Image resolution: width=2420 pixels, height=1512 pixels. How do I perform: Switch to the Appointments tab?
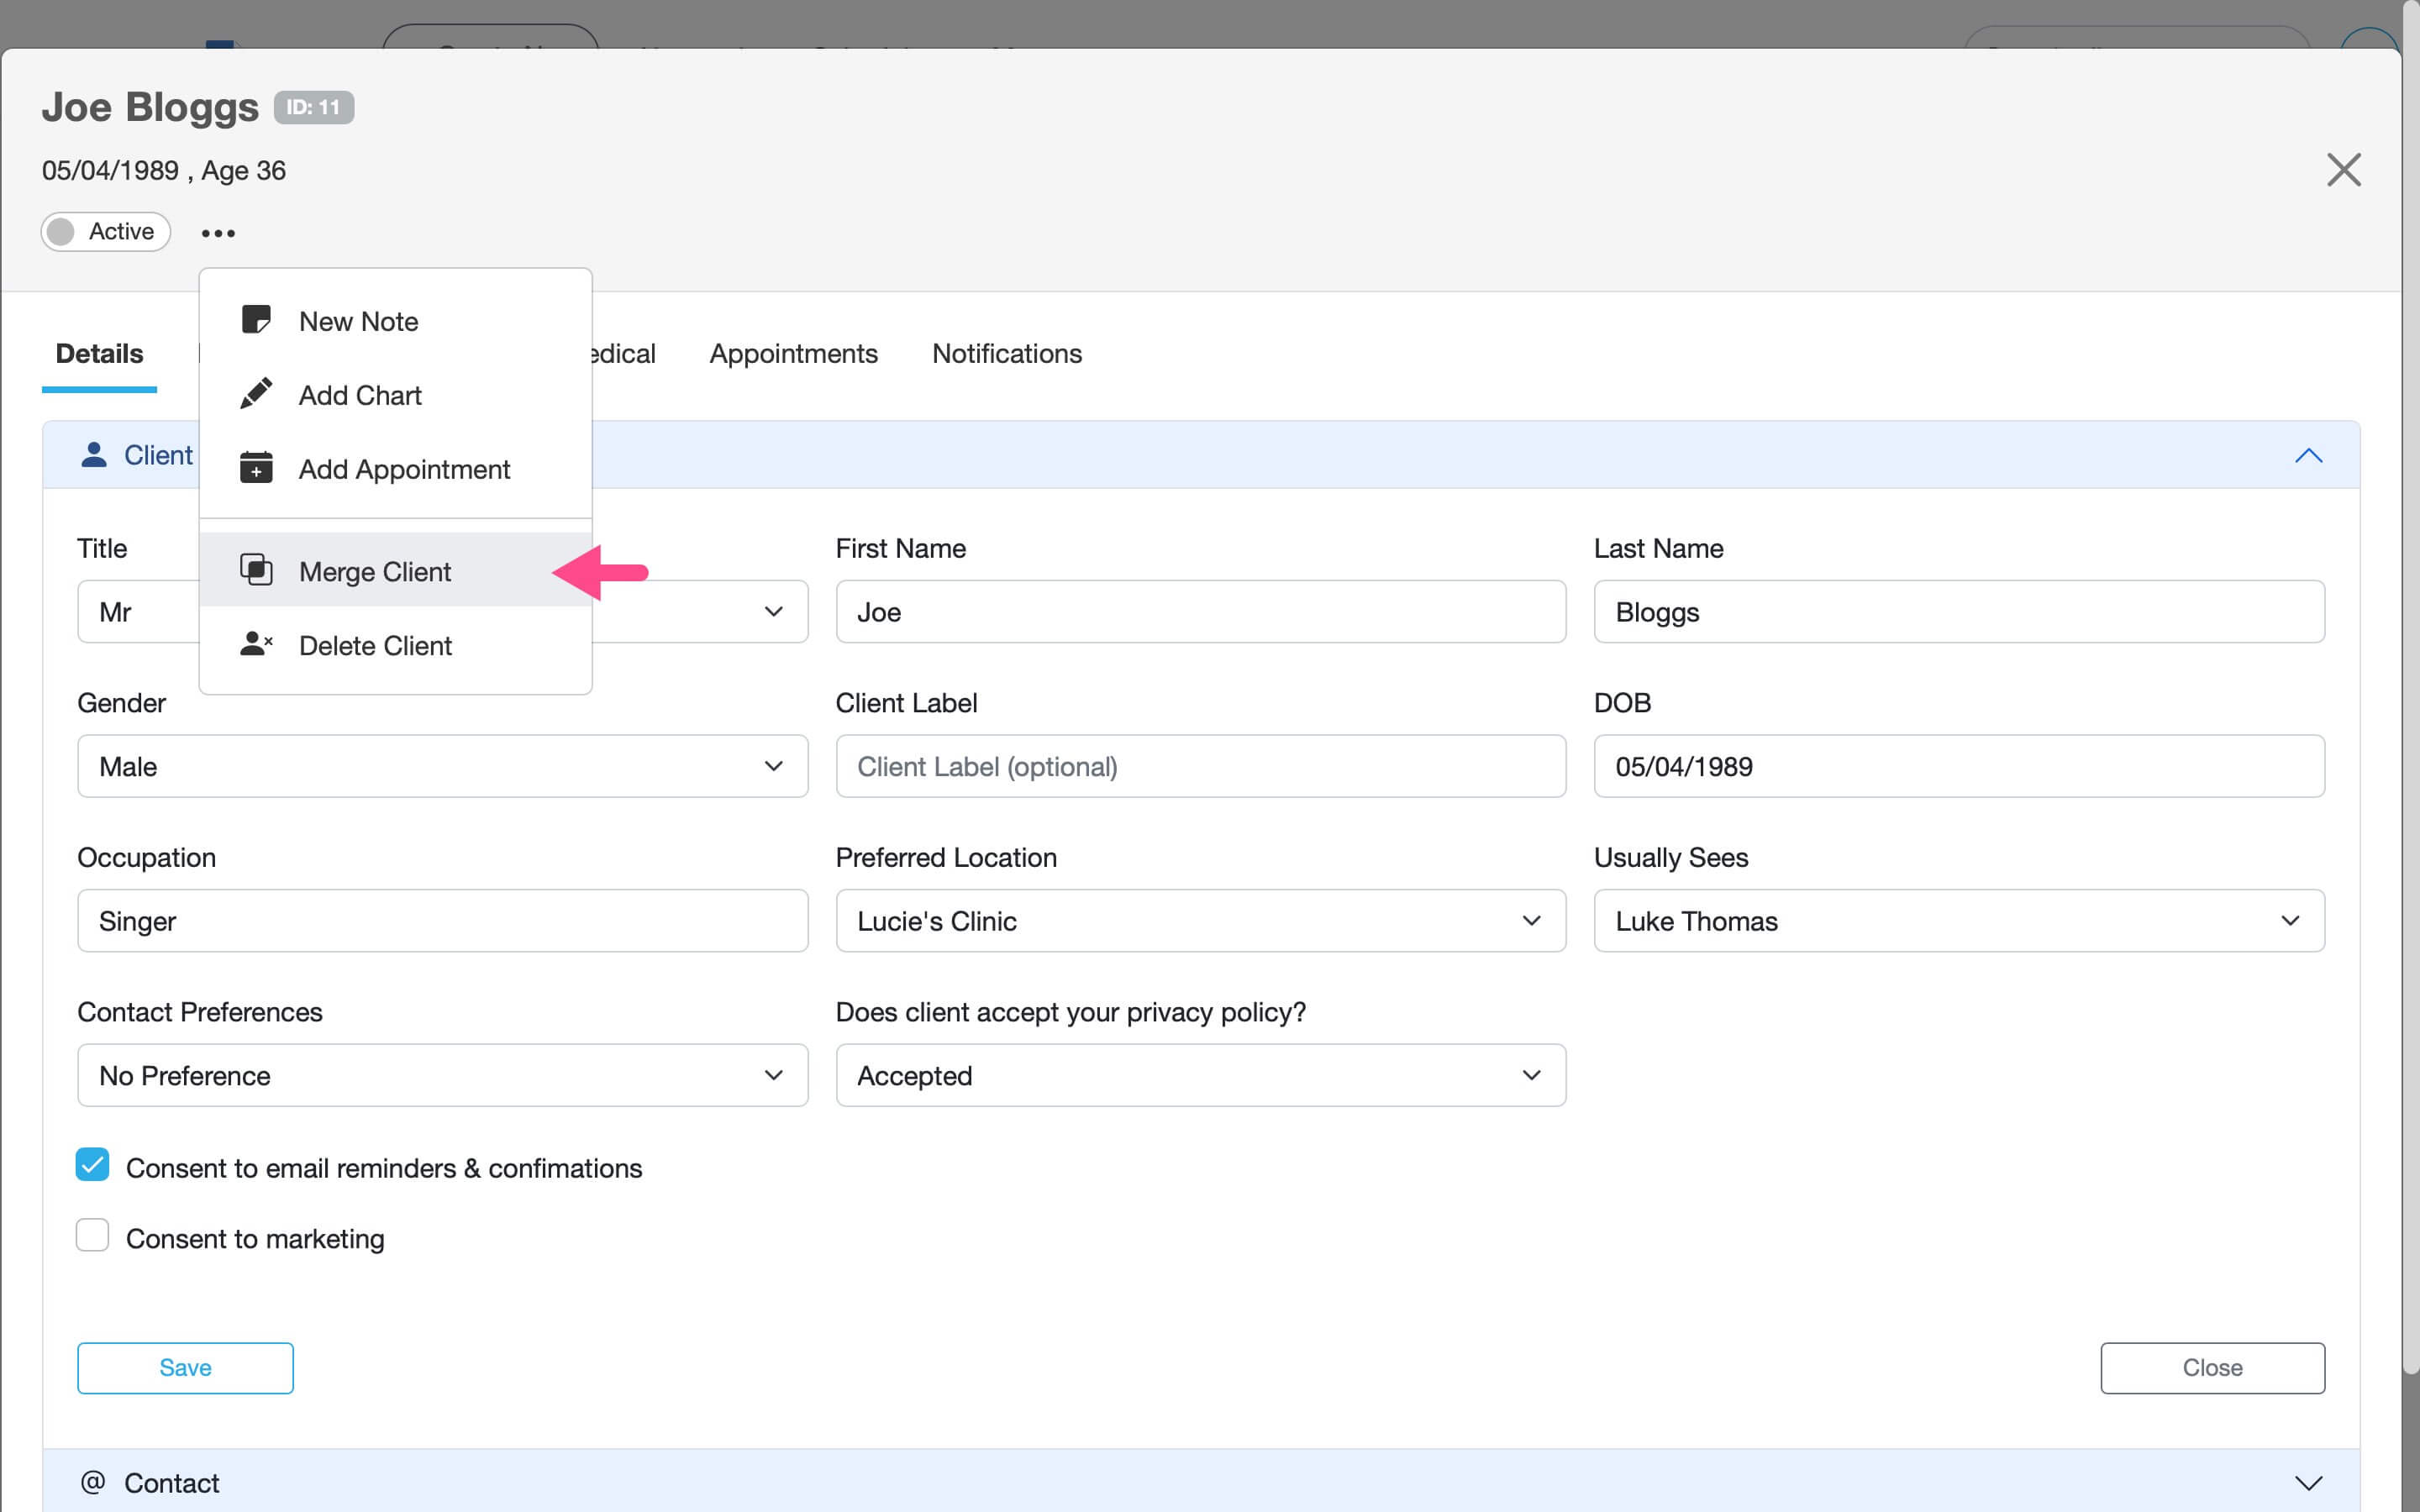793,354
